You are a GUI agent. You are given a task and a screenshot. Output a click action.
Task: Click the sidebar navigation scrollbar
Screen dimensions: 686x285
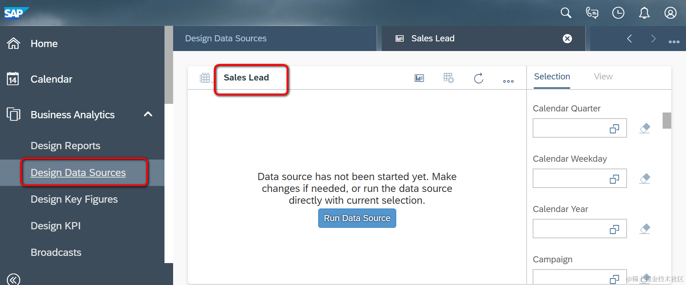[x=169, y=65]
